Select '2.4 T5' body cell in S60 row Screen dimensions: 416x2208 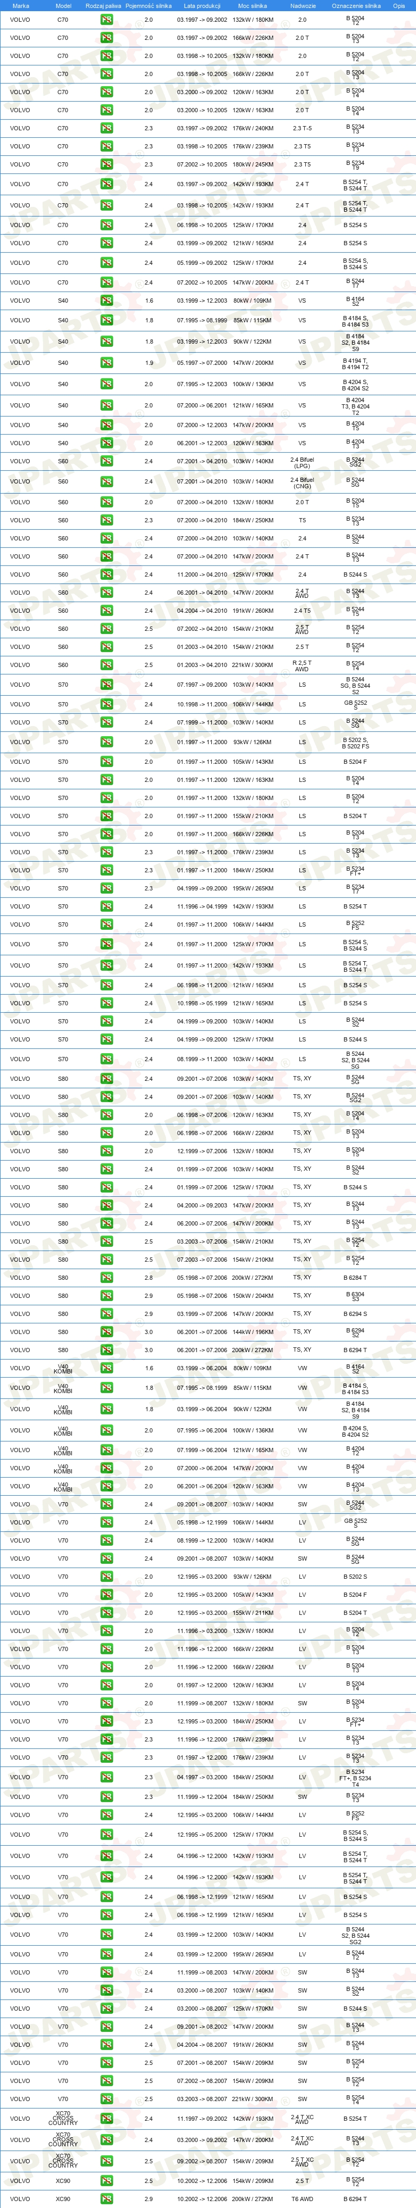pyautogui.click(x=302, y=610)
